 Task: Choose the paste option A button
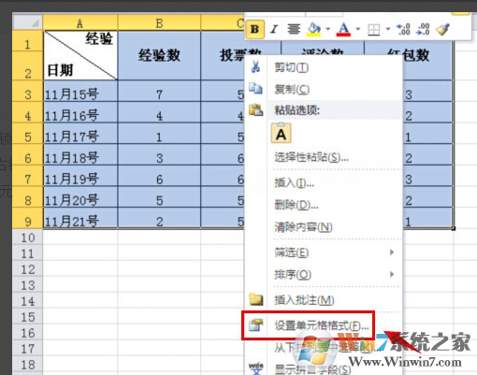[282, 133]
